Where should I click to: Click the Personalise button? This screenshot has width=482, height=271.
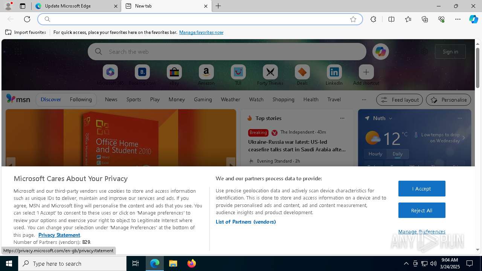448,100
